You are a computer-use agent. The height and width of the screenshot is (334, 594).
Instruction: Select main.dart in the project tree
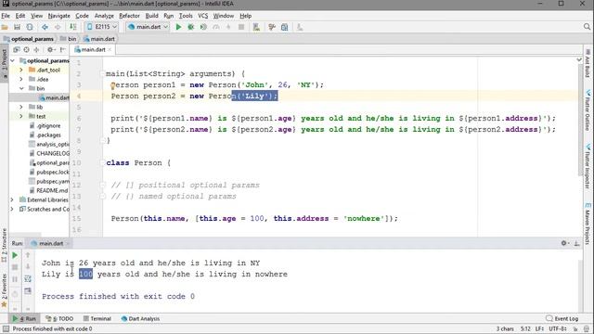pos(54,97)
